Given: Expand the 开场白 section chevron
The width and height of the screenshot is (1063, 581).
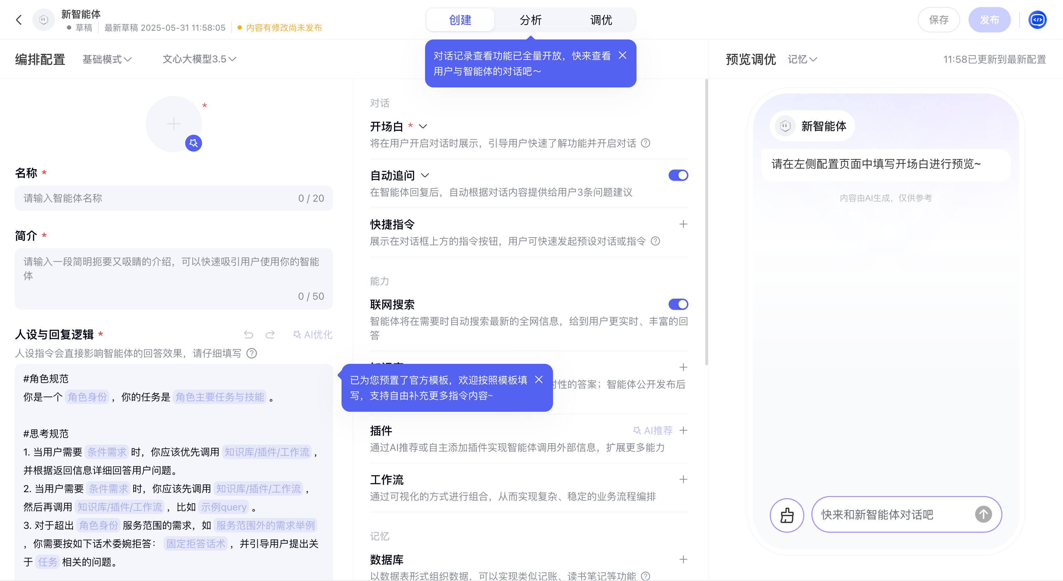Looking at the screenshot, I should tap(423, 126).
